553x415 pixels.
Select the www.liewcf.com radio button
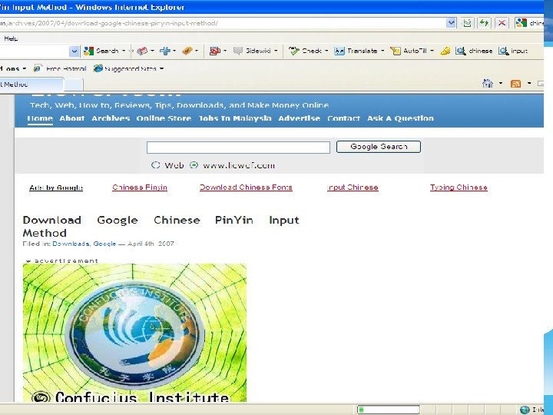click(x=194, y=165)
